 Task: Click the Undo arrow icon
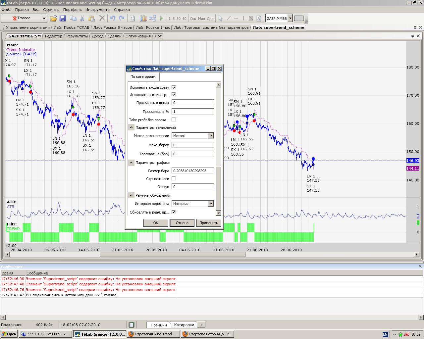[113, 19]
